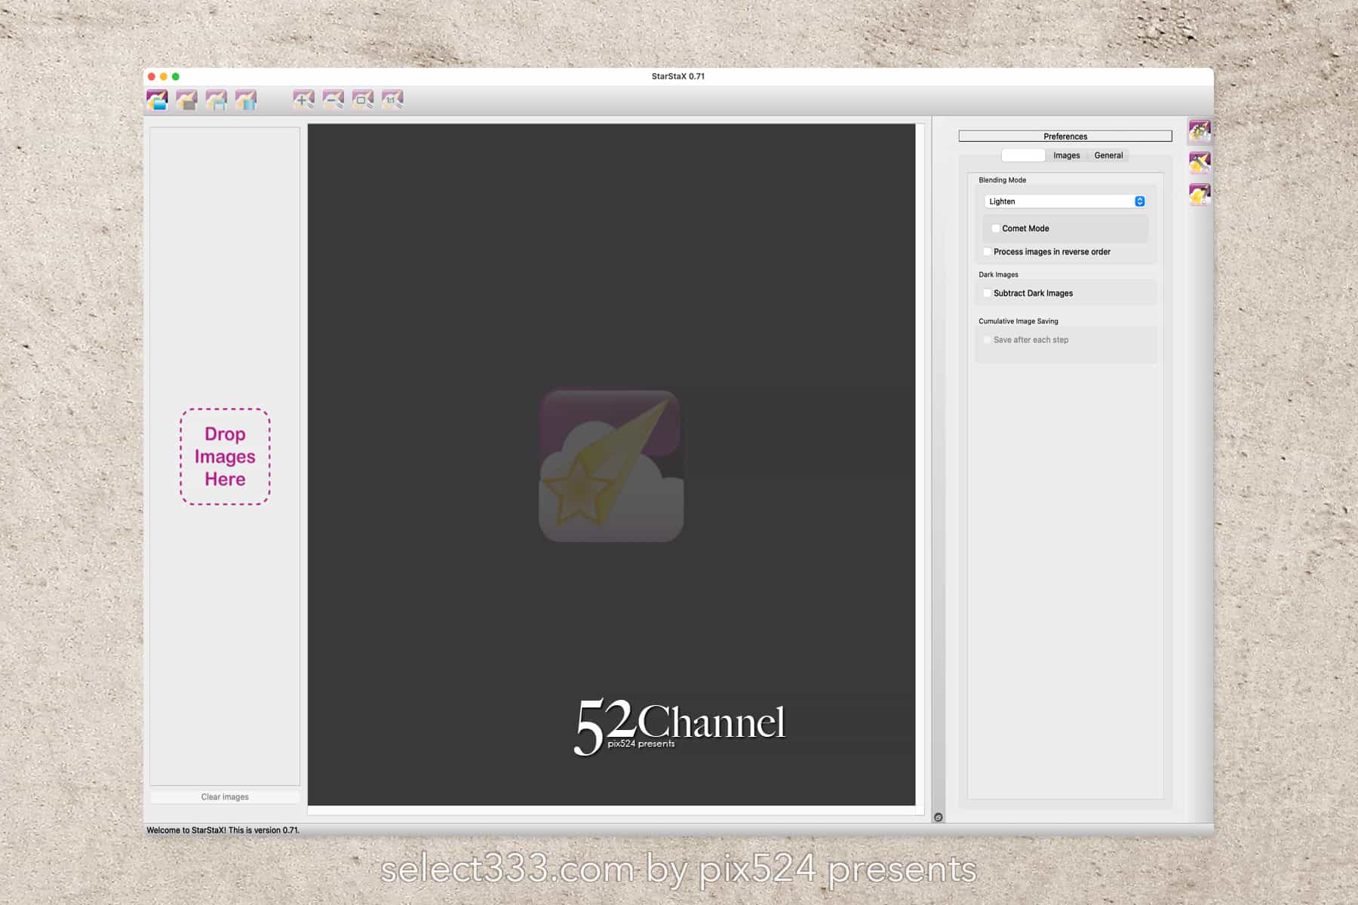Click the Drop Images Here area

(225, 456)
